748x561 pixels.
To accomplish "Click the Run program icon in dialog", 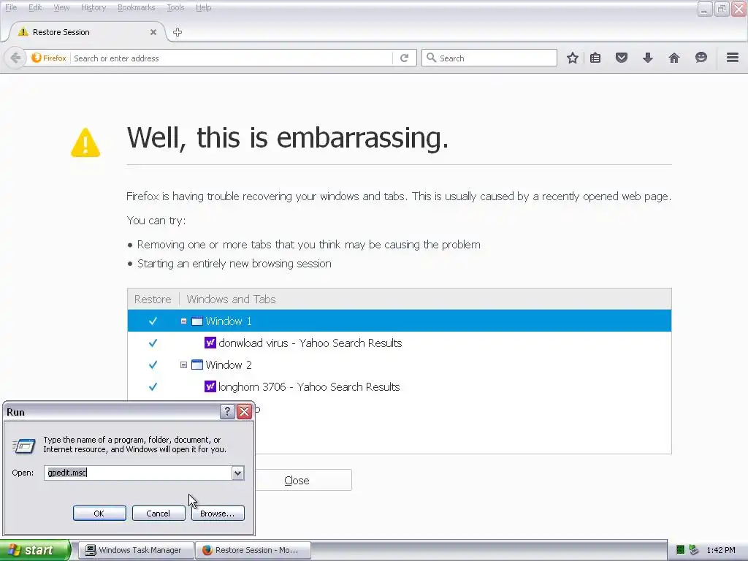I will (23, 446).
